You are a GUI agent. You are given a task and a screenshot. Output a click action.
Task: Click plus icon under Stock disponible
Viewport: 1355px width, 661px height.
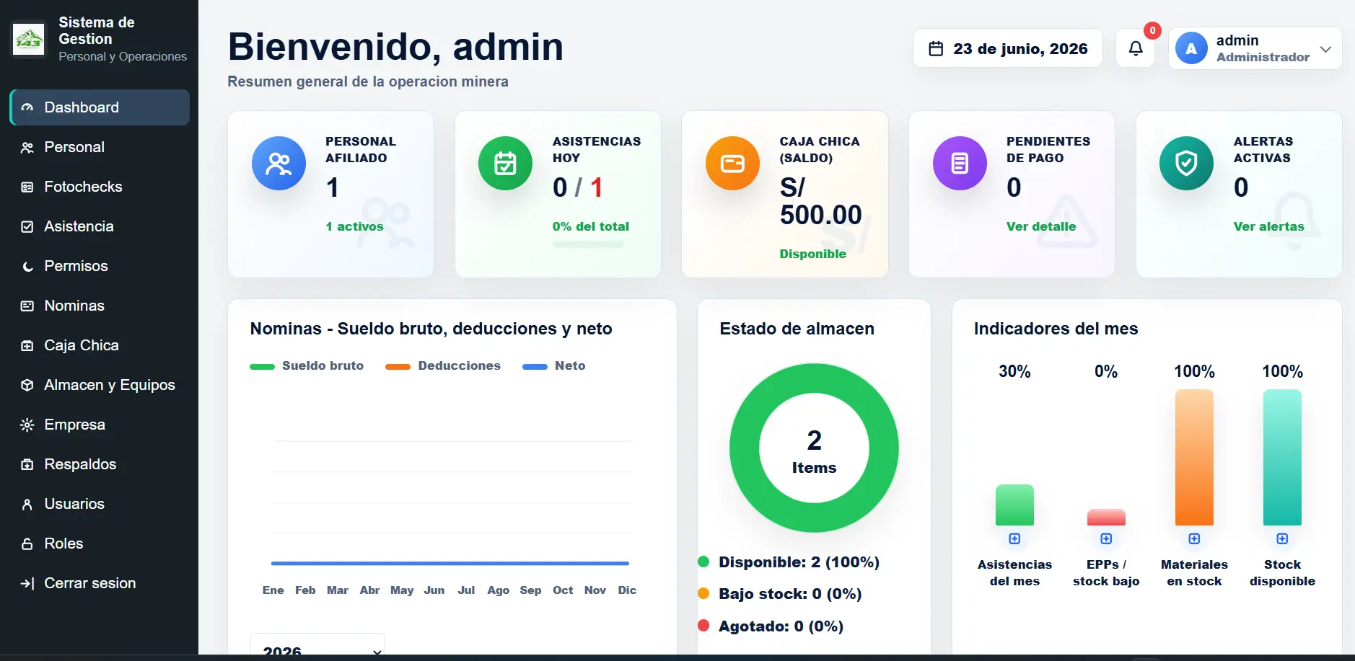1282,538
